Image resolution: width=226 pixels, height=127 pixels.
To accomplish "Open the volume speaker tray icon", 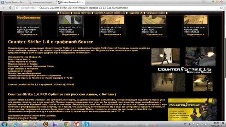I will pos(206,124).
